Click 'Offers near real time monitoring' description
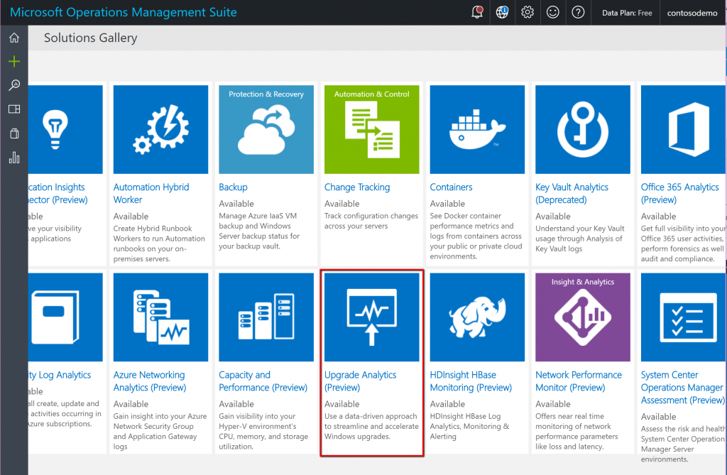Screen dimensions: 727x475 tap(576, 432)
